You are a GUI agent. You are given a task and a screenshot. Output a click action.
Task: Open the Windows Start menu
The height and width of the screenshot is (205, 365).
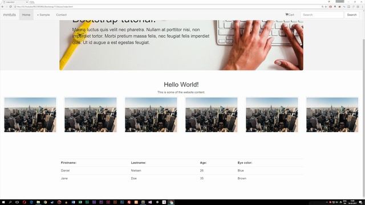3,202
